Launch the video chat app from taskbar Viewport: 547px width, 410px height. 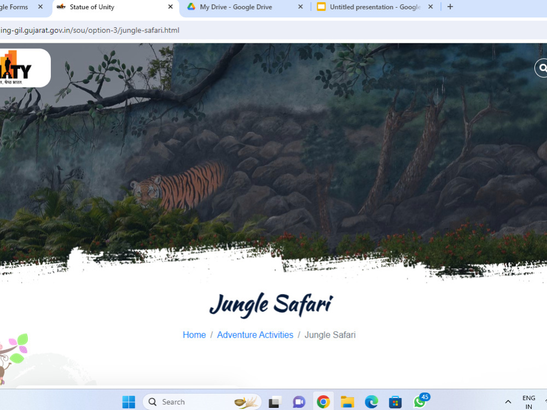(299, 402)
